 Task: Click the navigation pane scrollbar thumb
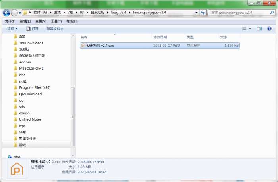(x=73, y=117)
